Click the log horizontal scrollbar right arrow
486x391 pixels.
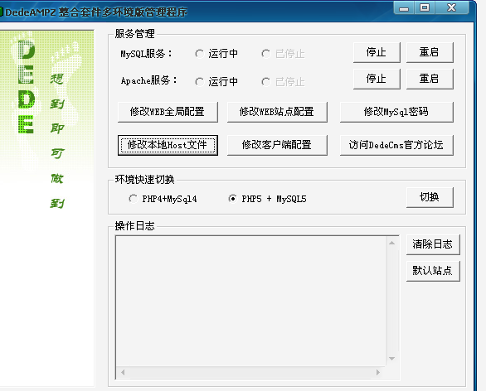[x=378, y=373]
